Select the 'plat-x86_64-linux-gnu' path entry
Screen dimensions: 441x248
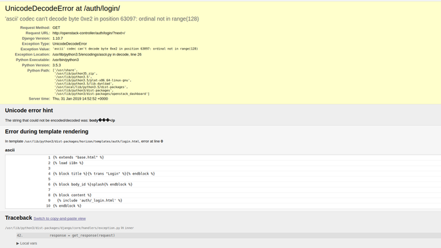coord(93,80)
